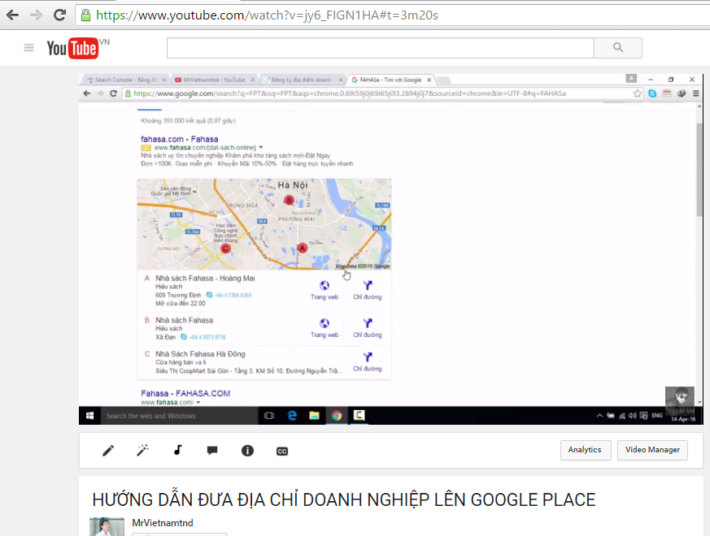This screenshot has height=536, width=710.
Task: Click the bookmark star icon in video
Action: click(x=637, y=93)
